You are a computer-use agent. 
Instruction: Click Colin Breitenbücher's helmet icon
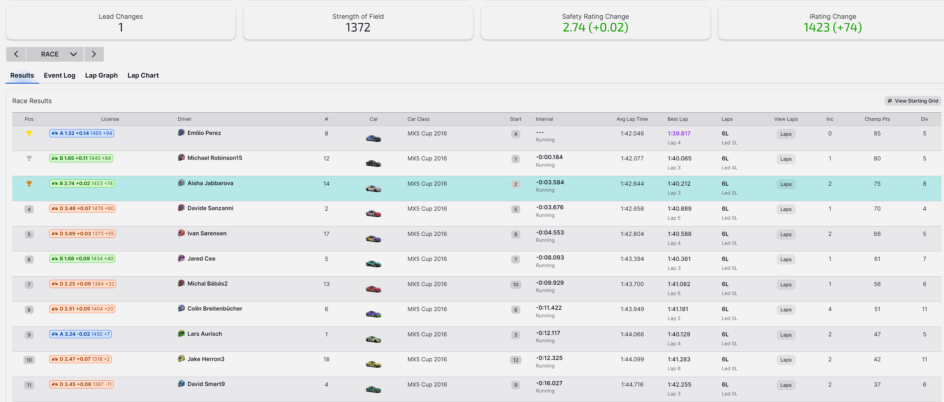point(181,308)
